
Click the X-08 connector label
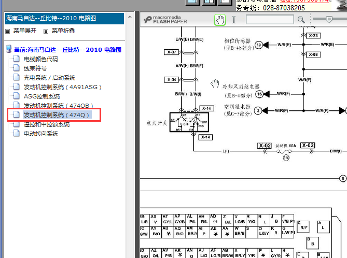(313, 54)
